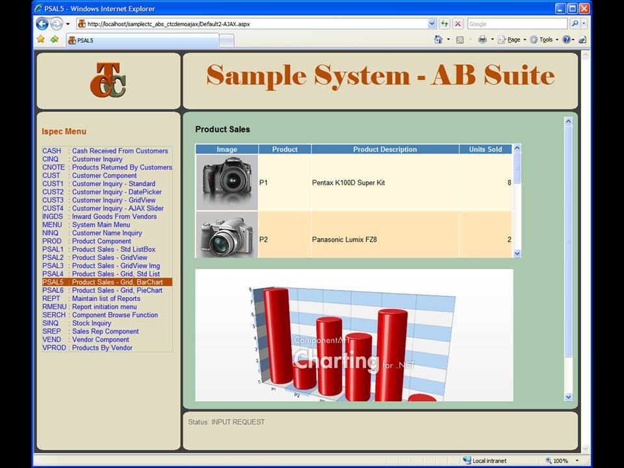Open the Print options dropdown arrow
The width and height of the screenshot is (624, 468).
(492, 40)
